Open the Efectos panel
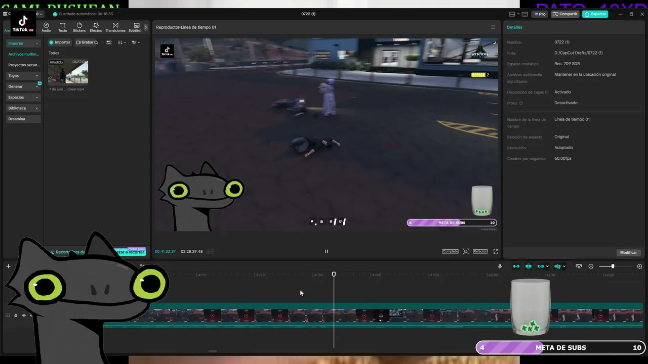Screen dimensions: 648x364 [x=96, y=27]
